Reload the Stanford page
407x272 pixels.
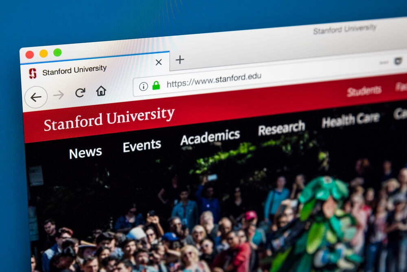click(x=80, y=93)
